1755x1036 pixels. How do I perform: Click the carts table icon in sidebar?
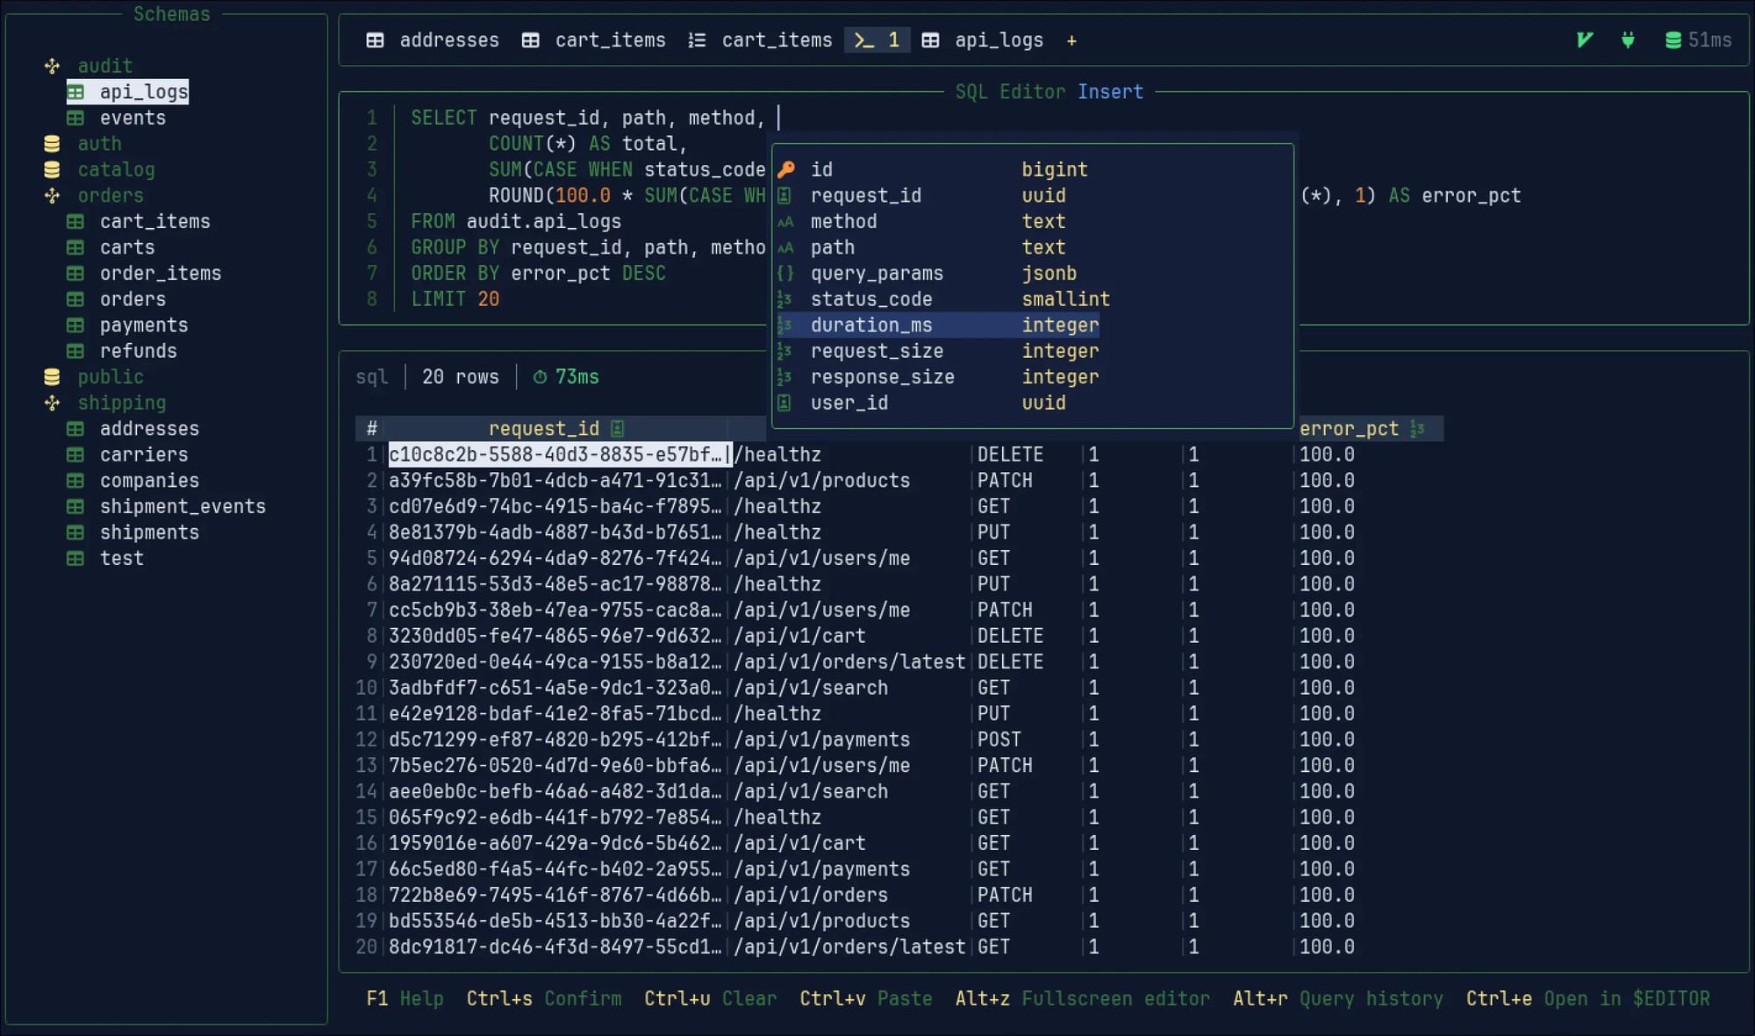tap(76, 247)
